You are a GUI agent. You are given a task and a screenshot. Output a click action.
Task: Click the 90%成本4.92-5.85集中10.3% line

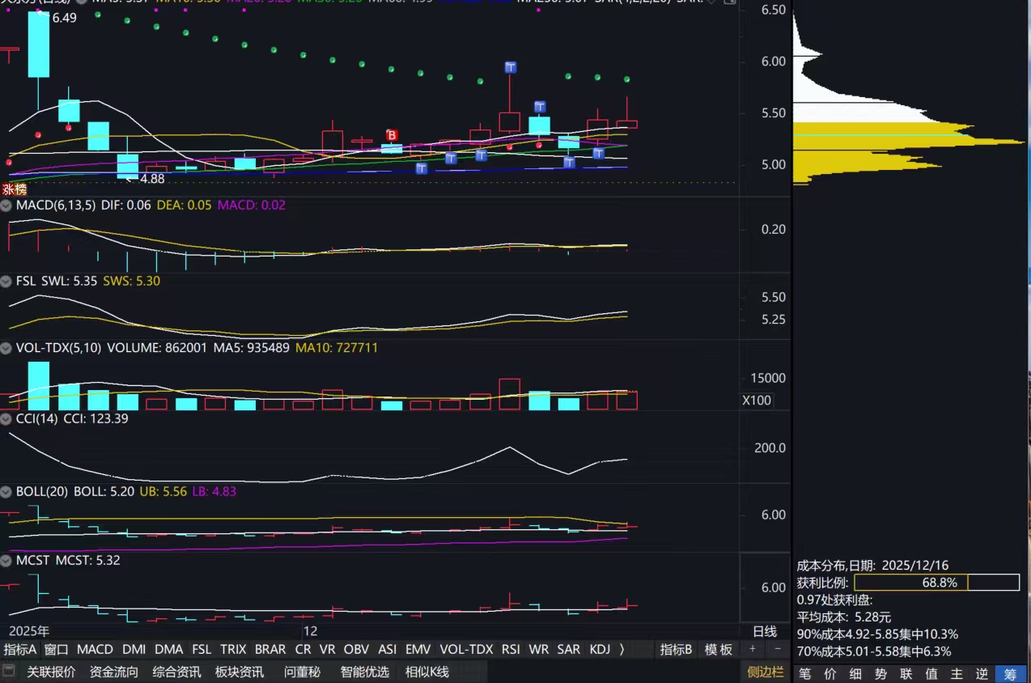[x=877, y=634]
